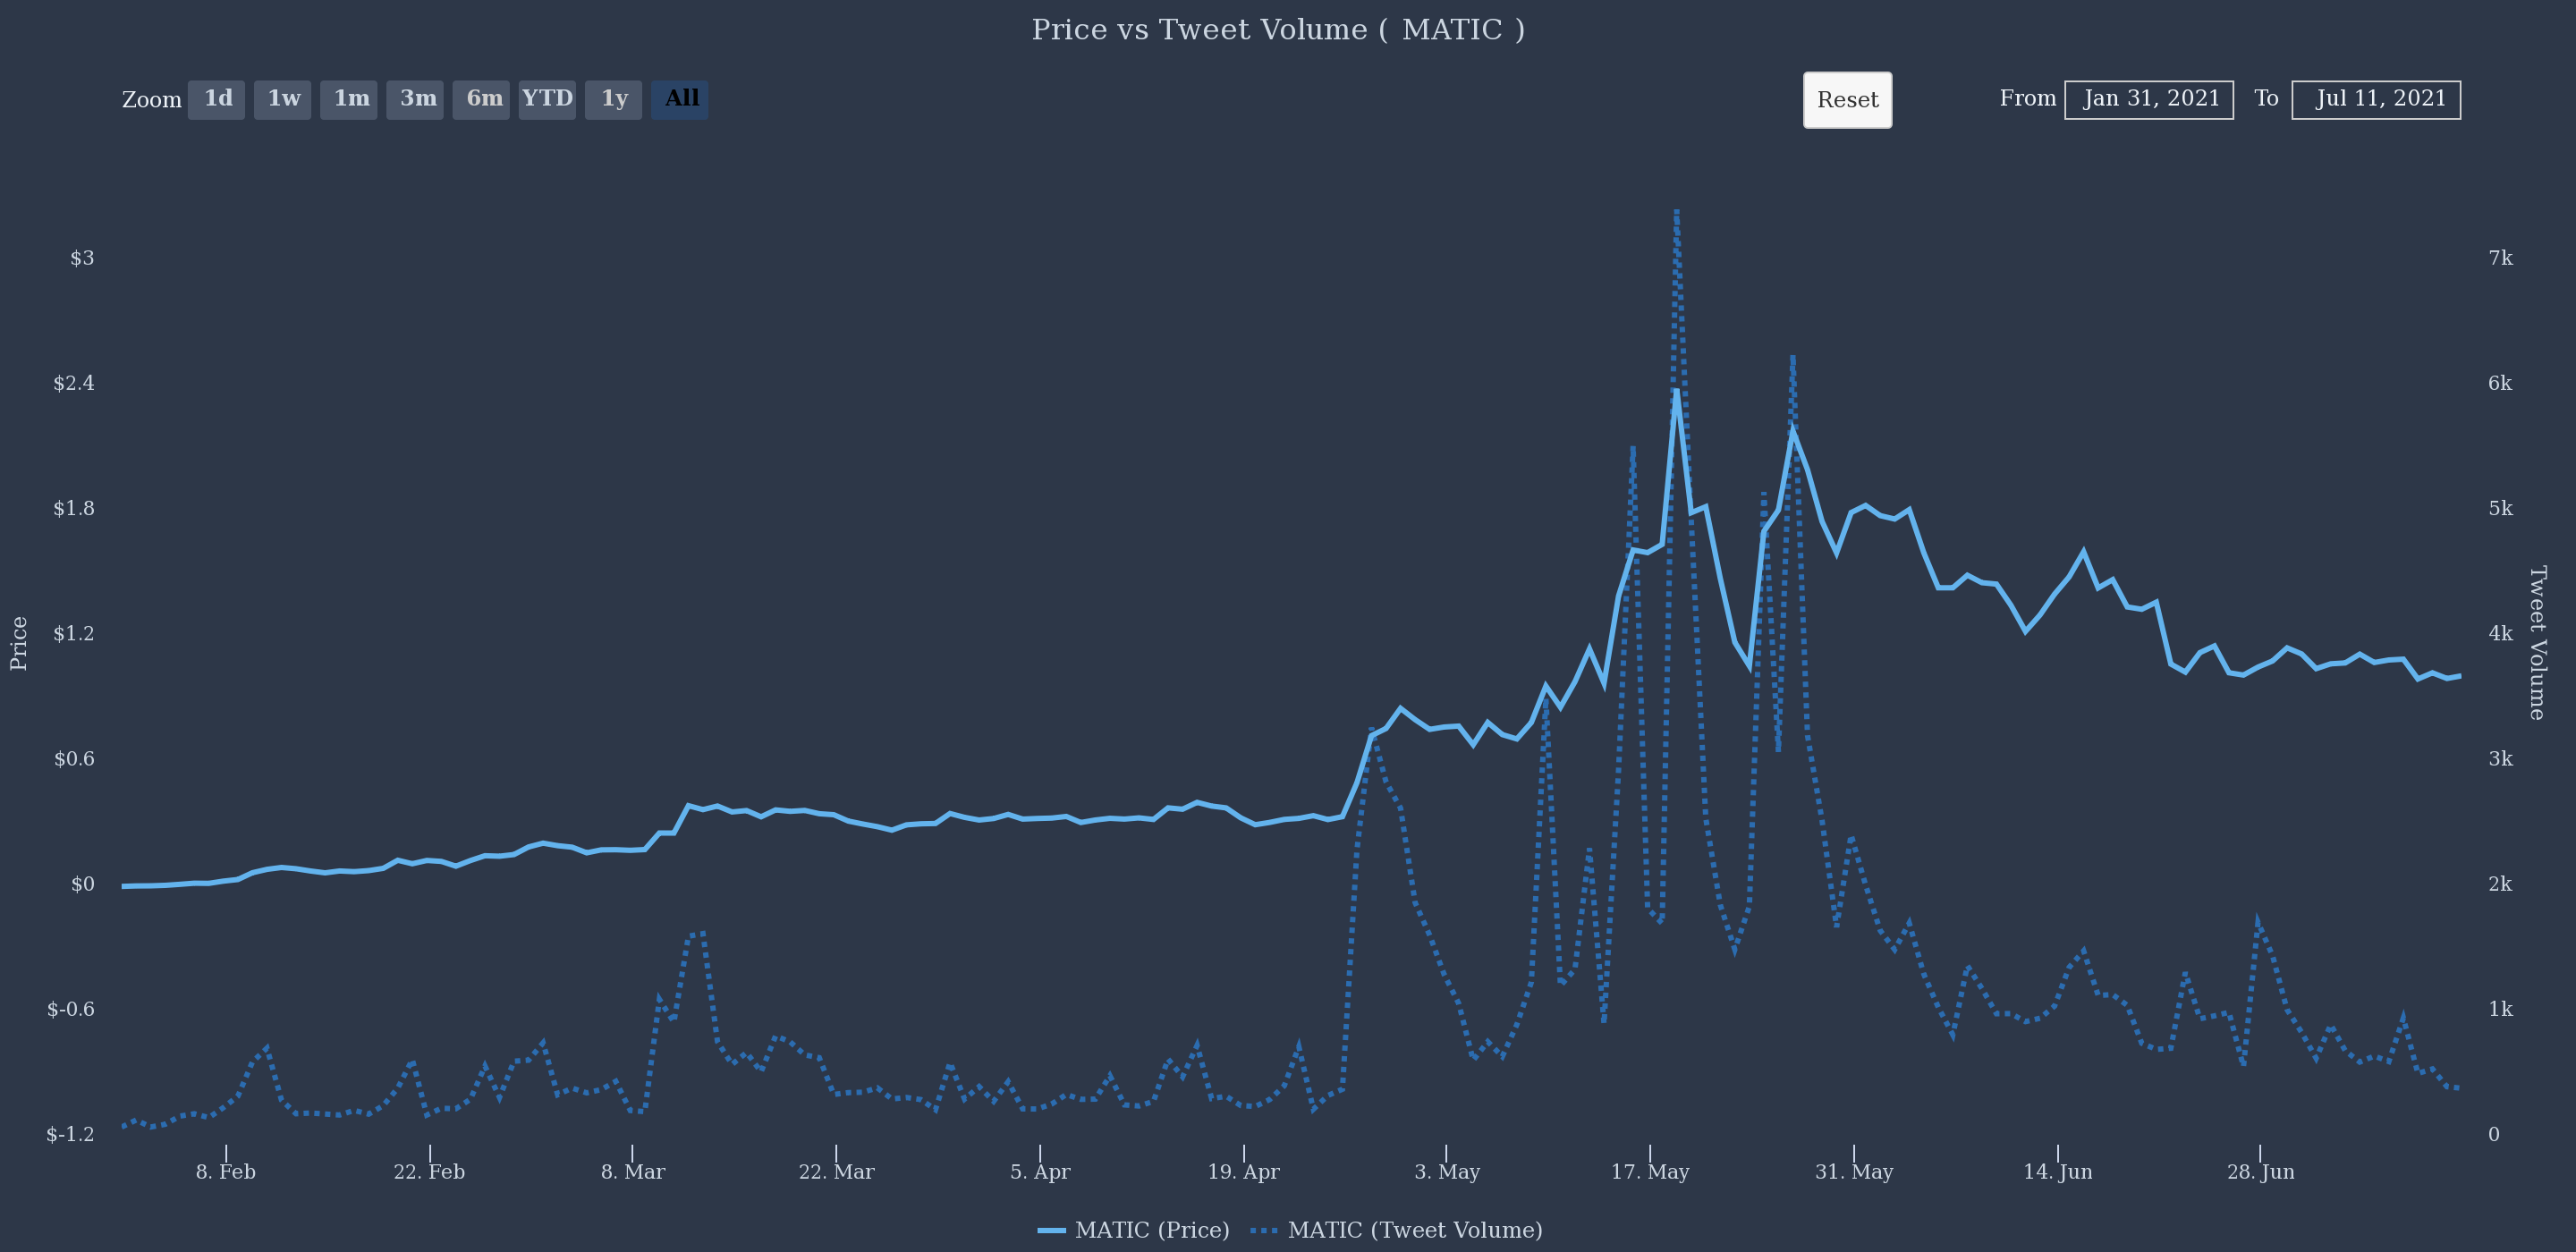Click the Price axis title
This screenshot has height=1252, width=2576.
click(19, 642)
